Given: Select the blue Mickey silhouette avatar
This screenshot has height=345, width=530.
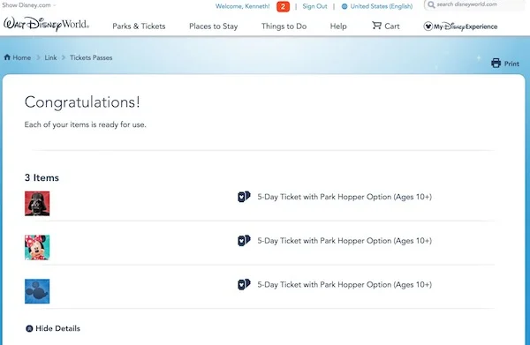Looking at the screenshot, I should [37, 291].
